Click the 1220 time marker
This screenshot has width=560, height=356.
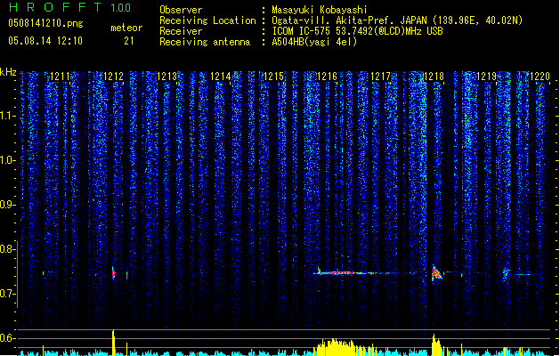(540, 77)
